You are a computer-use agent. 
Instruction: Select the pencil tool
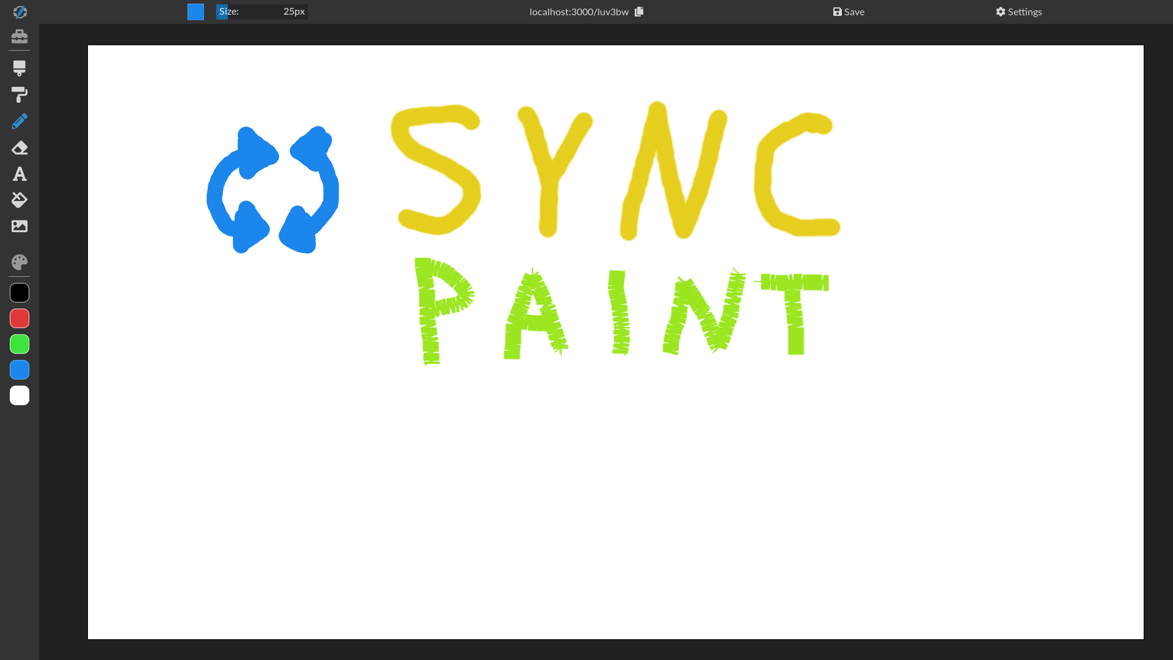pos(20,122)
